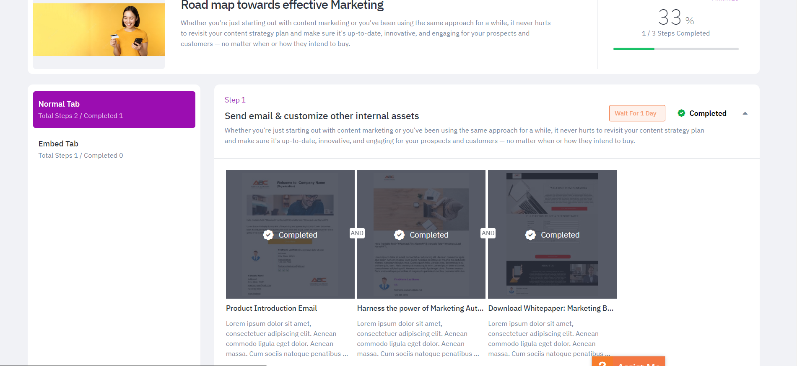Click the Download Whitepaper: Marketing title
Image resolution: width=797 pixels, height=366 pixels.
click(550, 308)
